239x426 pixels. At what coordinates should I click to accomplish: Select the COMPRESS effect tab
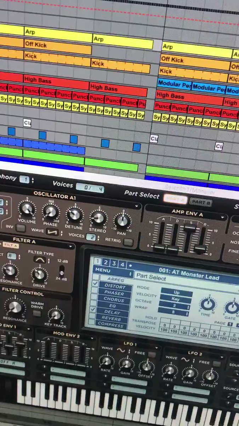coord(110,324)
